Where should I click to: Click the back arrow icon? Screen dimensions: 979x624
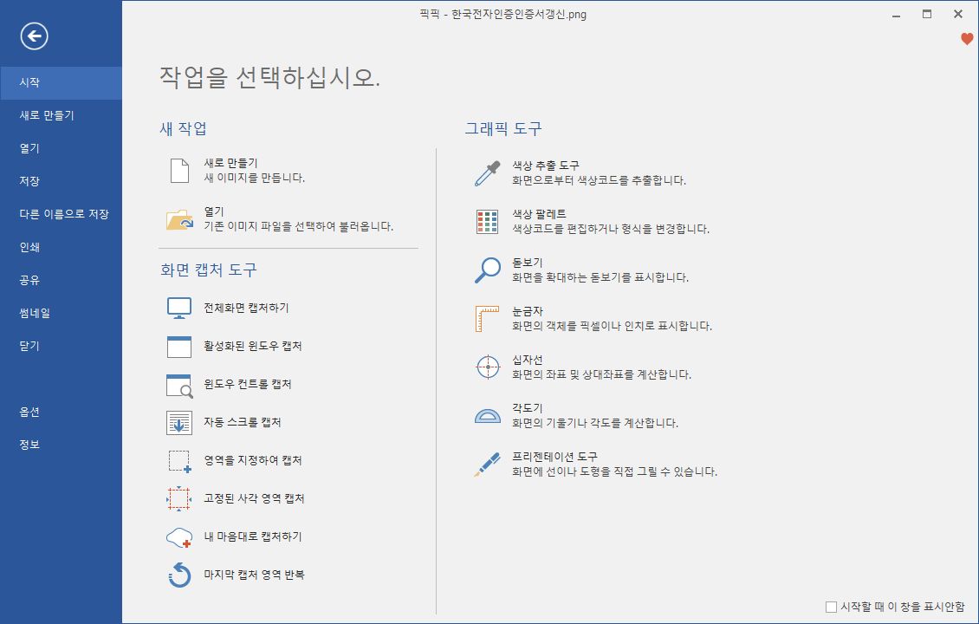(35, 36)
